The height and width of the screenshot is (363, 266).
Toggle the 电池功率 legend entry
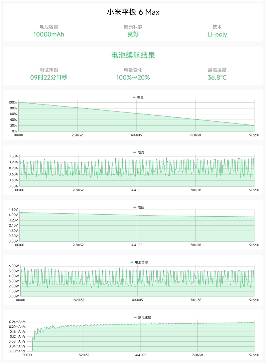(139, 262)
